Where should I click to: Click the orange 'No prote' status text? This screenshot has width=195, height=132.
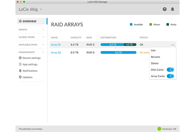click(144, 52)
